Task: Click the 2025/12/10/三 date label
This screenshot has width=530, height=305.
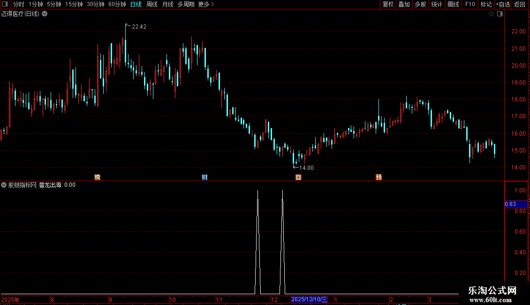Action: [x=309, y=299]
